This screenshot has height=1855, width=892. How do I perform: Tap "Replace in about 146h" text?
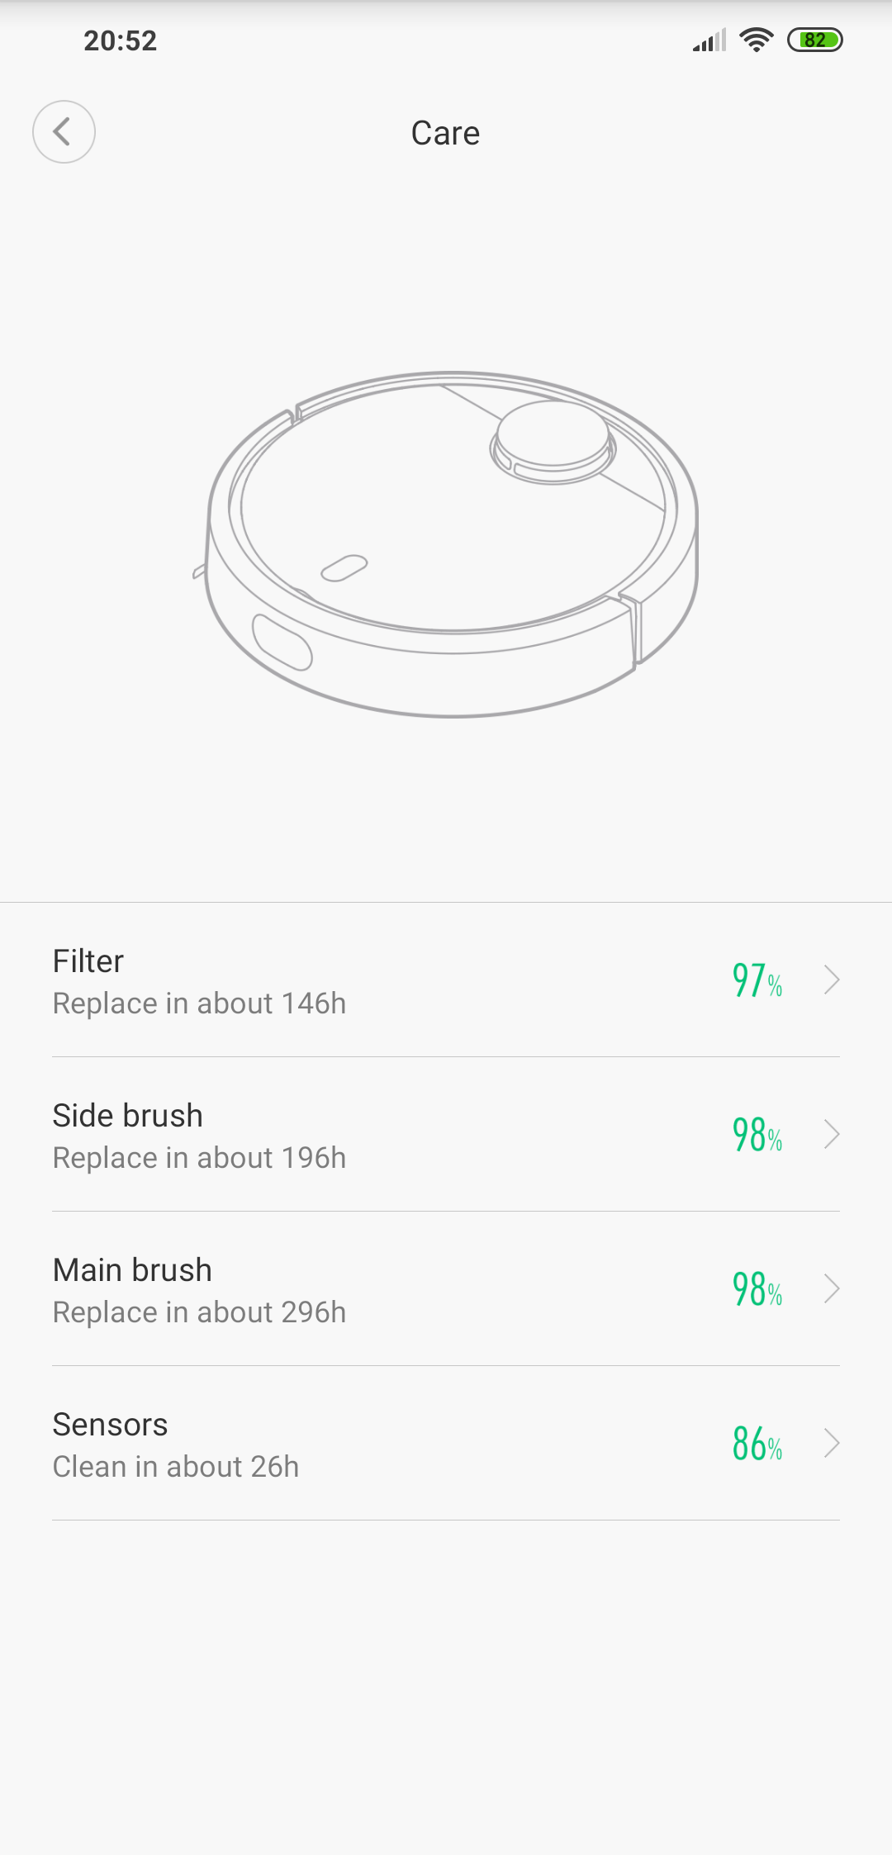[x=199, y=1003]
